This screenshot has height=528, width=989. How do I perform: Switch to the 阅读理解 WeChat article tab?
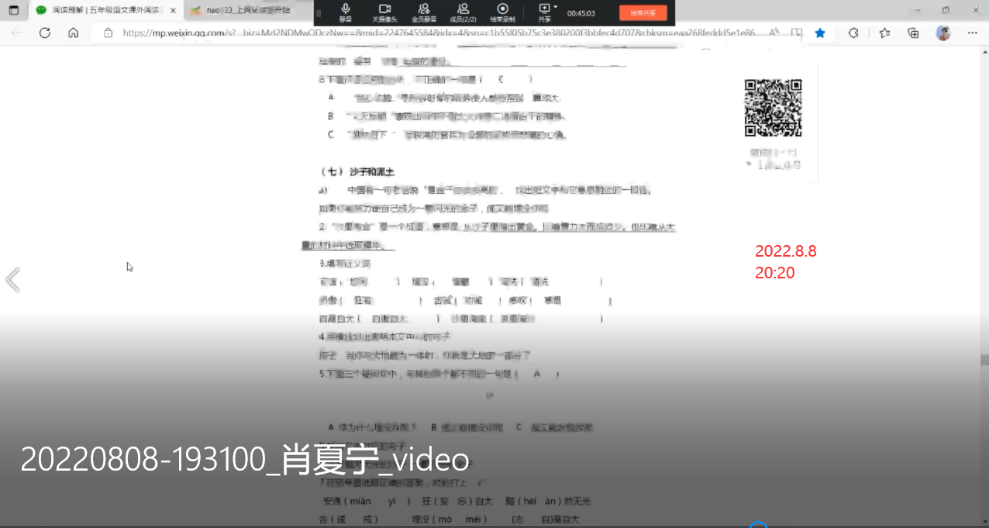coord(106,10)
